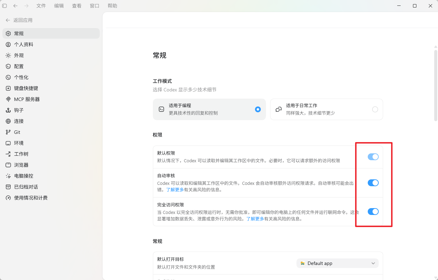Click the 默认打开目标 label text
The height and width of the screenshot is (280, 438).
pyautogui.click(x=171, y=259)
